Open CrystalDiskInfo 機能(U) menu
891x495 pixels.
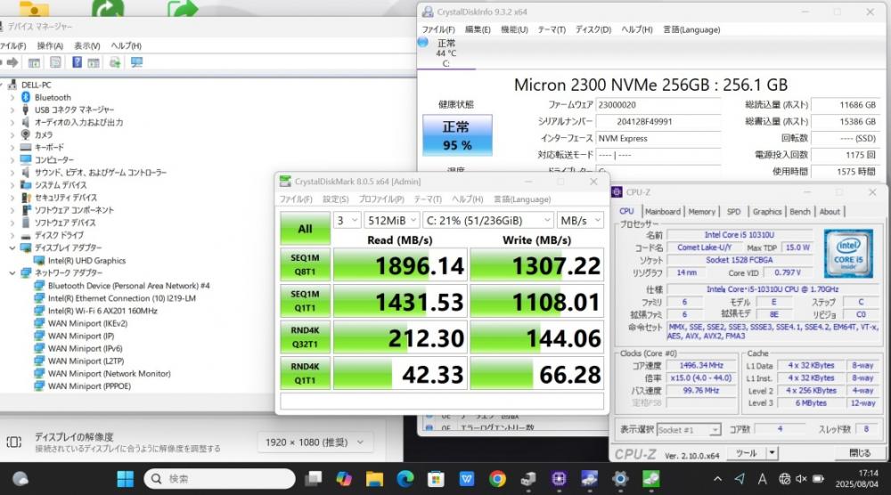tap(514, 29)
